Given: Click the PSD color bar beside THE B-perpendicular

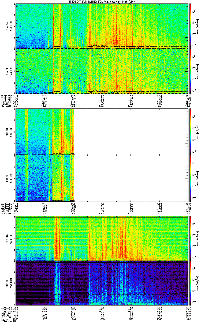Looking at the screenshot, I should click(190, 238).
